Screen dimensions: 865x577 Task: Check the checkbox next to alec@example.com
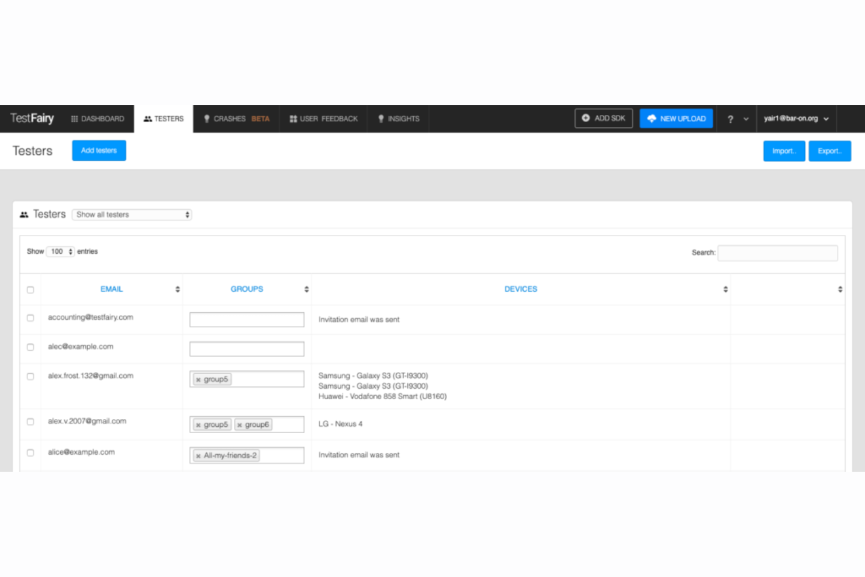[x=30, y=347]
